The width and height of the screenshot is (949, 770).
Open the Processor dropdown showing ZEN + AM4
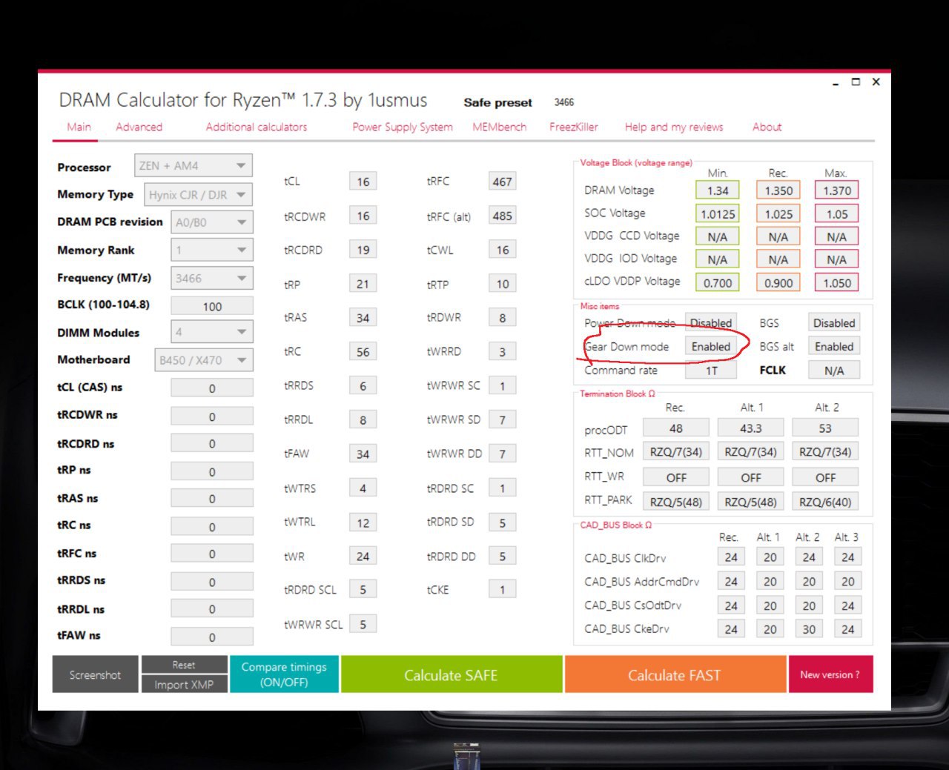193,165
